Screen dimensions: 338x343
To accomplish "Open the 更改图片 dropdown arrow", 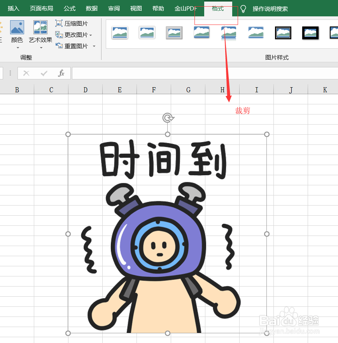I will pos(91,35).
